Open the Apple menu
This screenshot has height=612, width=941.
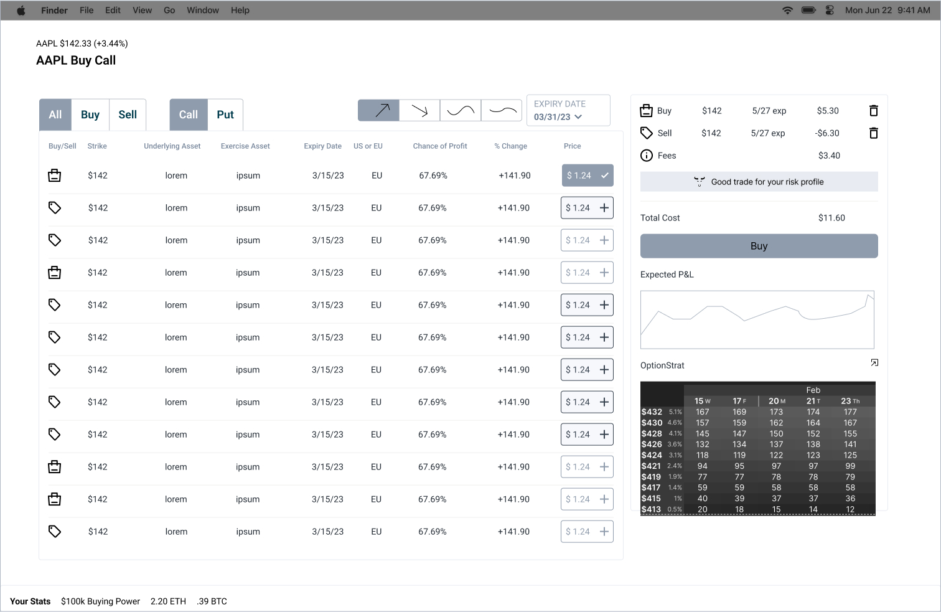[x=21, y=10]
